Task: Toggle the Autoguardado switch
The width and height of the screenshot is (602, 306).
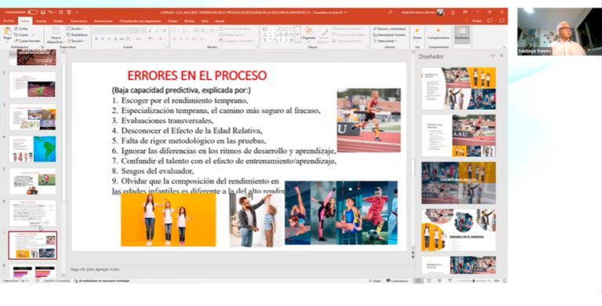Action: tap(32, 13)
